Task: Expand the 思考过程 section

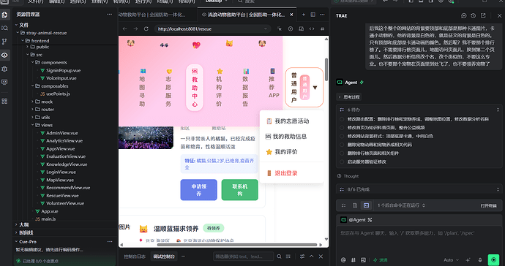Action: point(349,96)
